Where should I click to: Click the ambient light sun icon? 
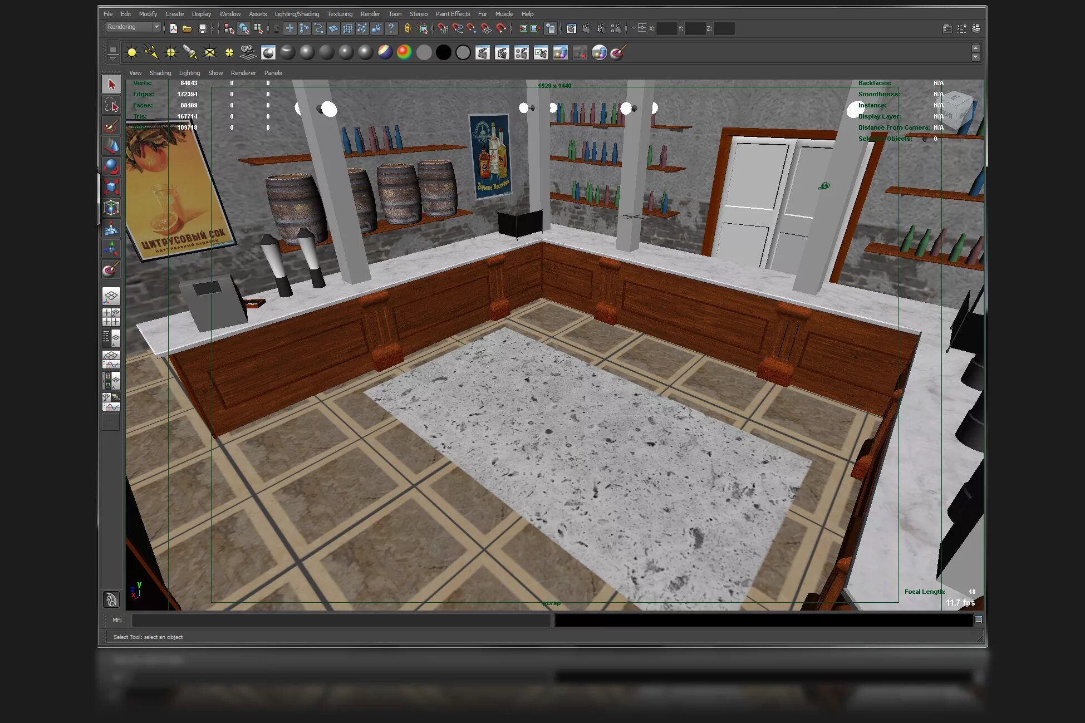pyautogui.click(x=132, y=52)
